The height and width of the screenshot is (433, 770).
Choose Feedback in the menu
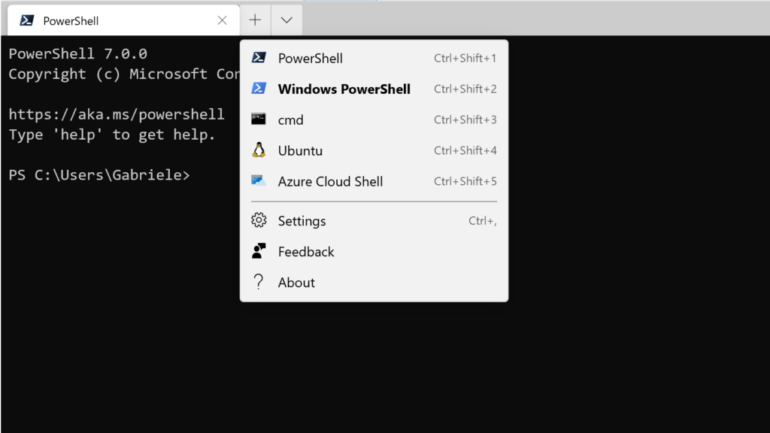pyautogui.click(x=374, y=252)
